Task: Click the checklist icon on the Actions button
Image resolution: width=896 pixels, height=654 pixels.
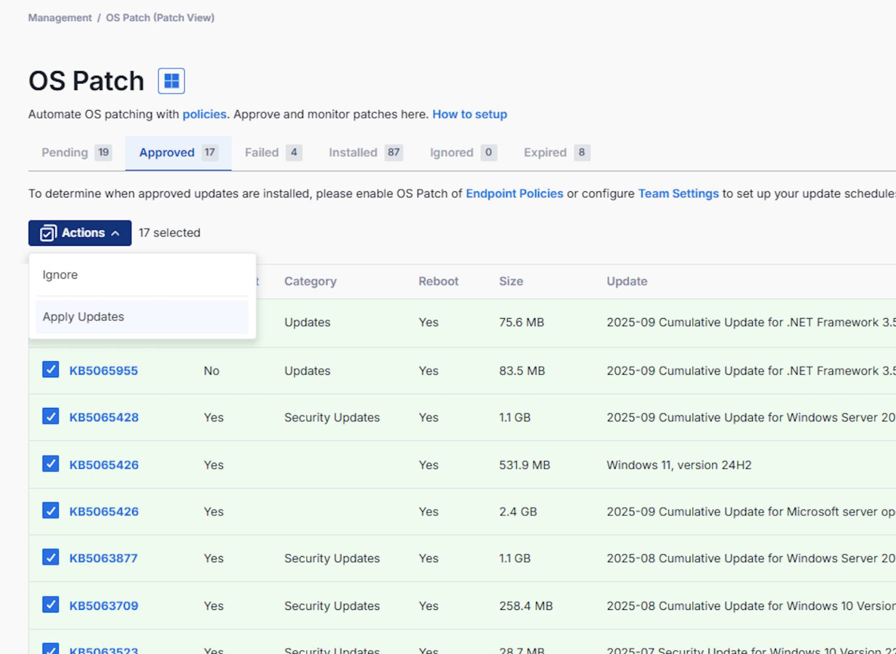Action: [x=49, y=233]
